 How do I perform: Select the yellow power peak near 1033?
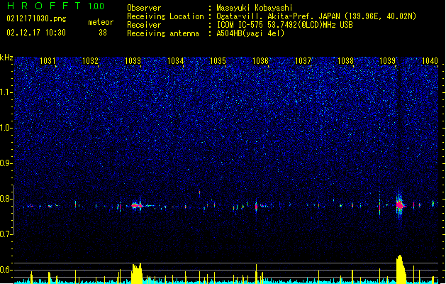point(137,273)
